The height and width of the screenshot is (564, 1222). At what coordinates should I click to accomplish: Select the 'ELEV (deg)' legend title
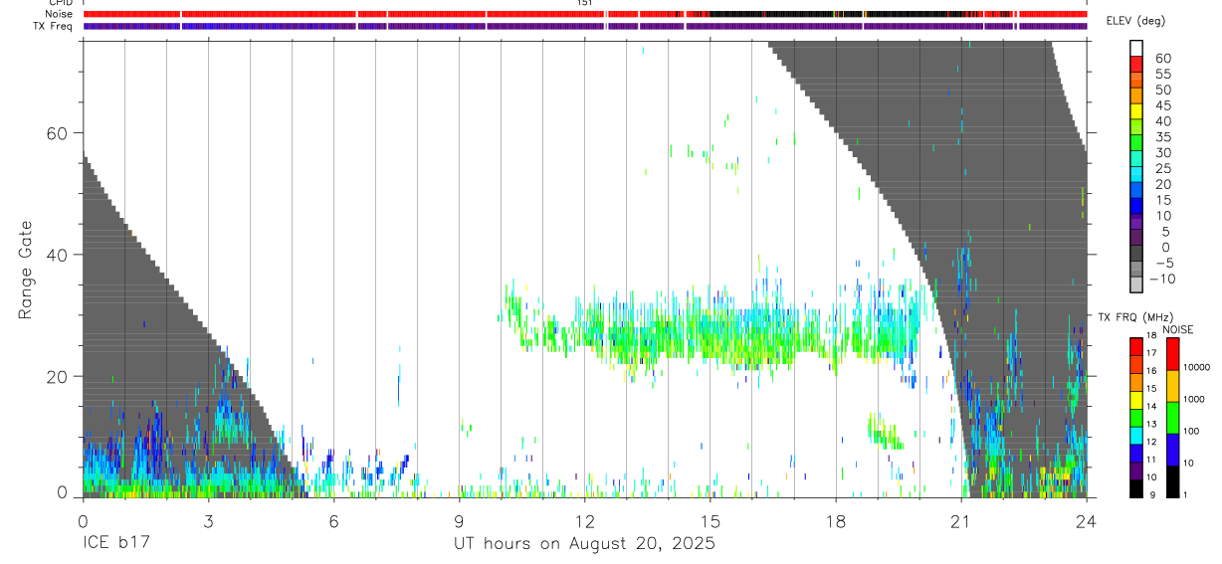coord(1134,22)
